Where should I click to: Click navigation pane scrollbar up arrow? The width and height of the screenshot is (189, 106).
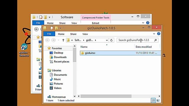pyautogui.click(x=75, y=46)
